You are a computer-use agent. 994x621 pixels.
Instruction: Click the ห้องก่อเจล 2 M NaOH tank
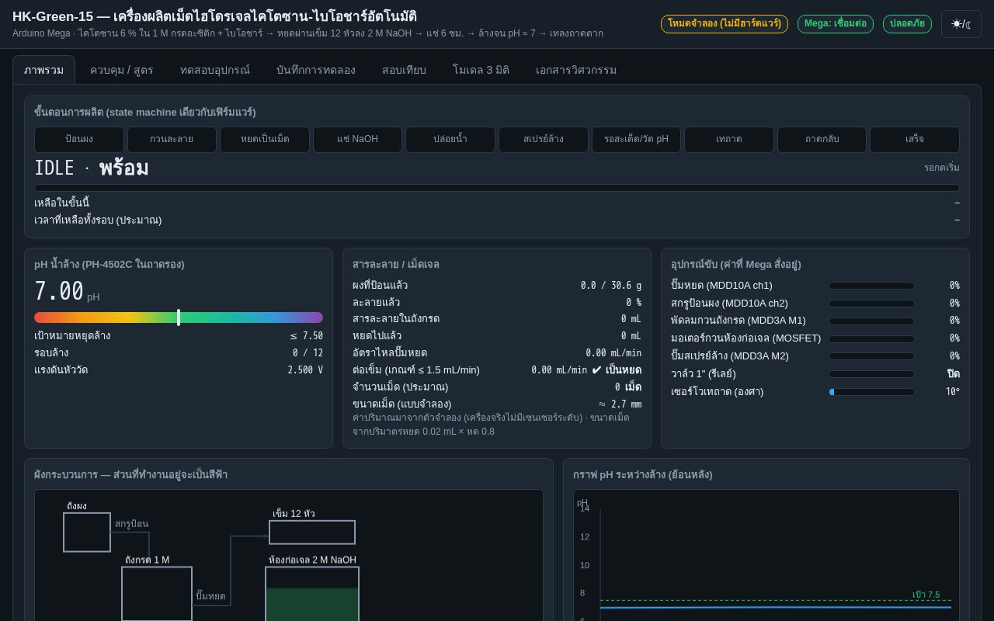(312, 594)
